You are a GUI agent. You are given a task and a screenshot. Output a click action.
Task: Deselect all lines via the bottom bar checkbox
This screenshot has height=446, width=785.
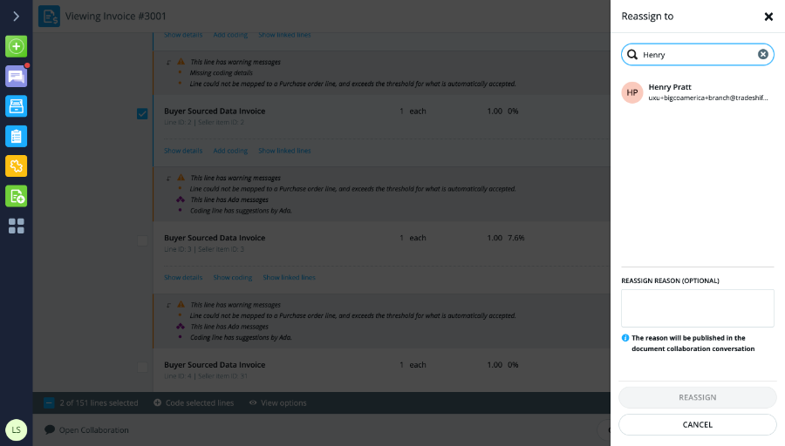pyautogui.click(x=49, y=403)
